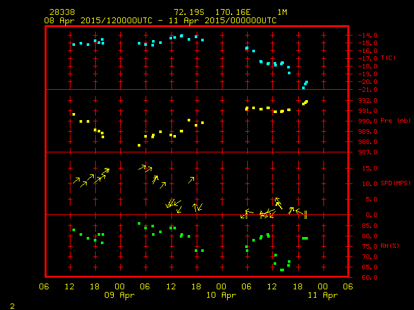
Task: Click the -21.0 temperature tick value
Action: pyautogui.click(x=367, y=90)
